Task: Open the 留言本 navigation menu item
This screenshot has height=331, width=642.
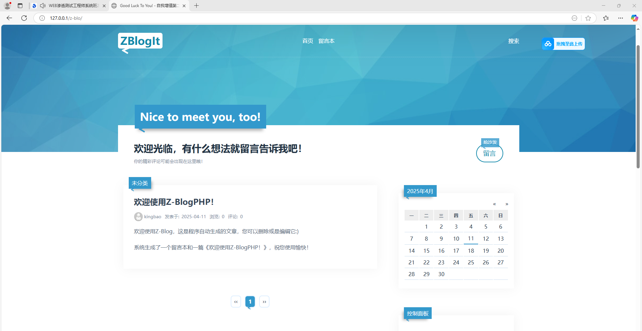Action: (326, 41)
